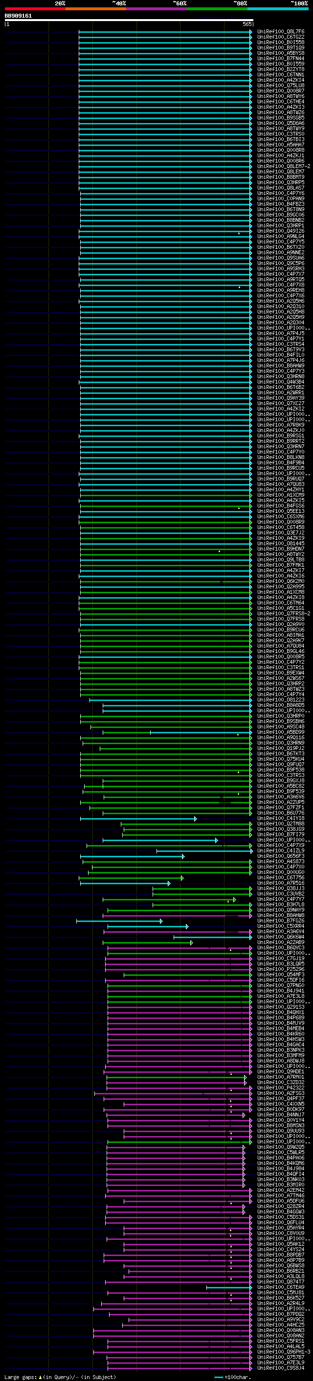Open hit UniRef100_B7FN44

click(280, 58)
